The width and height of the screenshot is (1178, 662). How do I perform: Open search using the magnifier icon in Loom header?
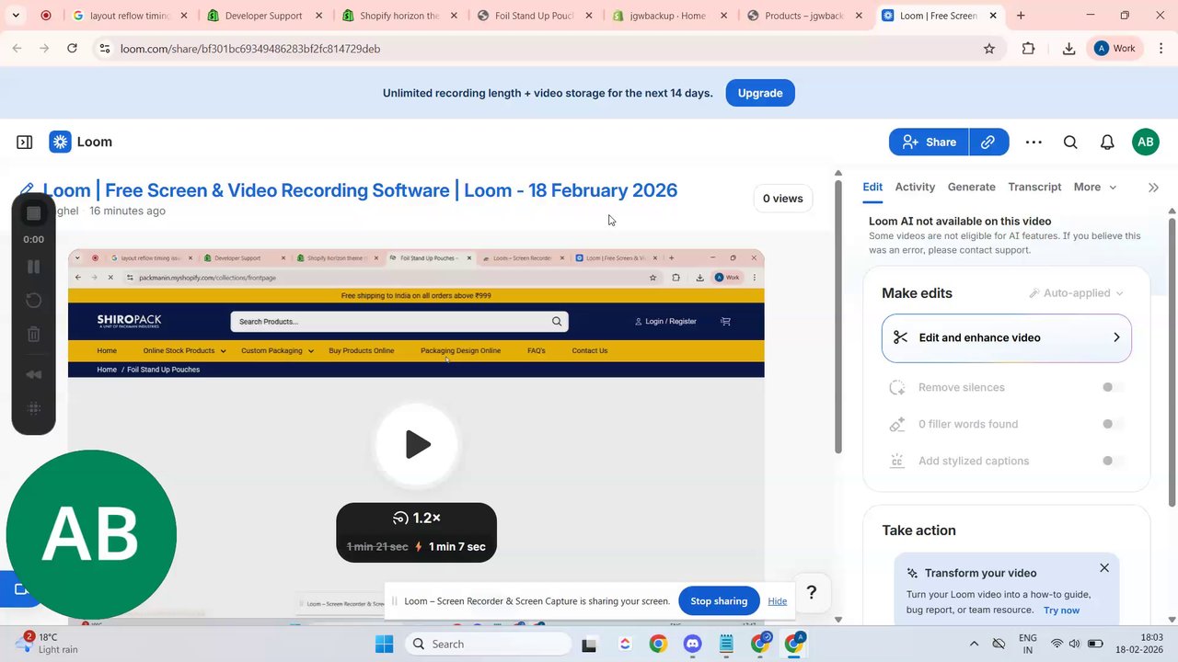coord(1070,143)
